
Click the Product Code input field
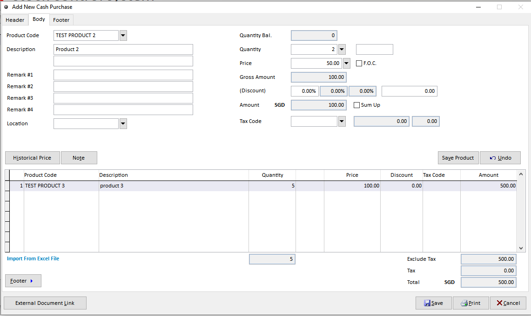[86, 35]
